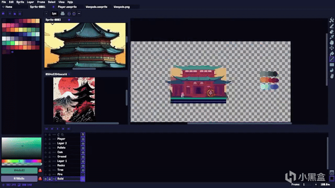Select the Hand tool
Viewport: 335px width, 188px height.
coord(332,43)
